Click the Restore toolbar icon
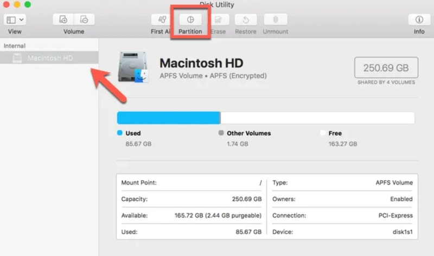This screenshot has height=256, width=434. (245, 19)
